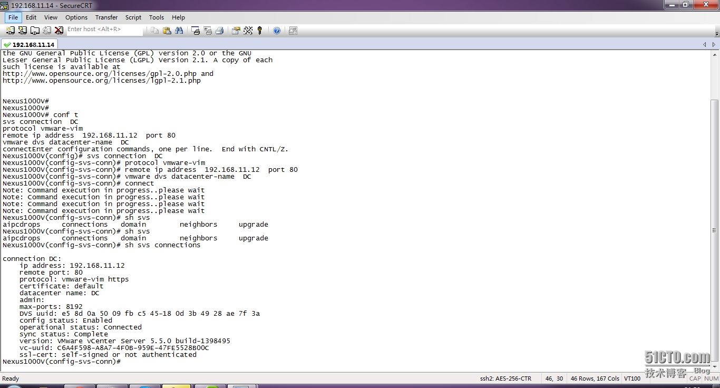Image resolution: width=720 pixels, height=388 pixels.
Task: Click the Print printer icon
Action: 220,31
